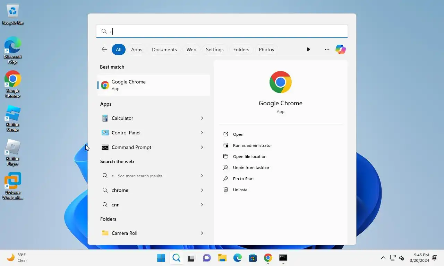Expand Control Panel result chevron
The image size is (444, 266).
(202, 133)
